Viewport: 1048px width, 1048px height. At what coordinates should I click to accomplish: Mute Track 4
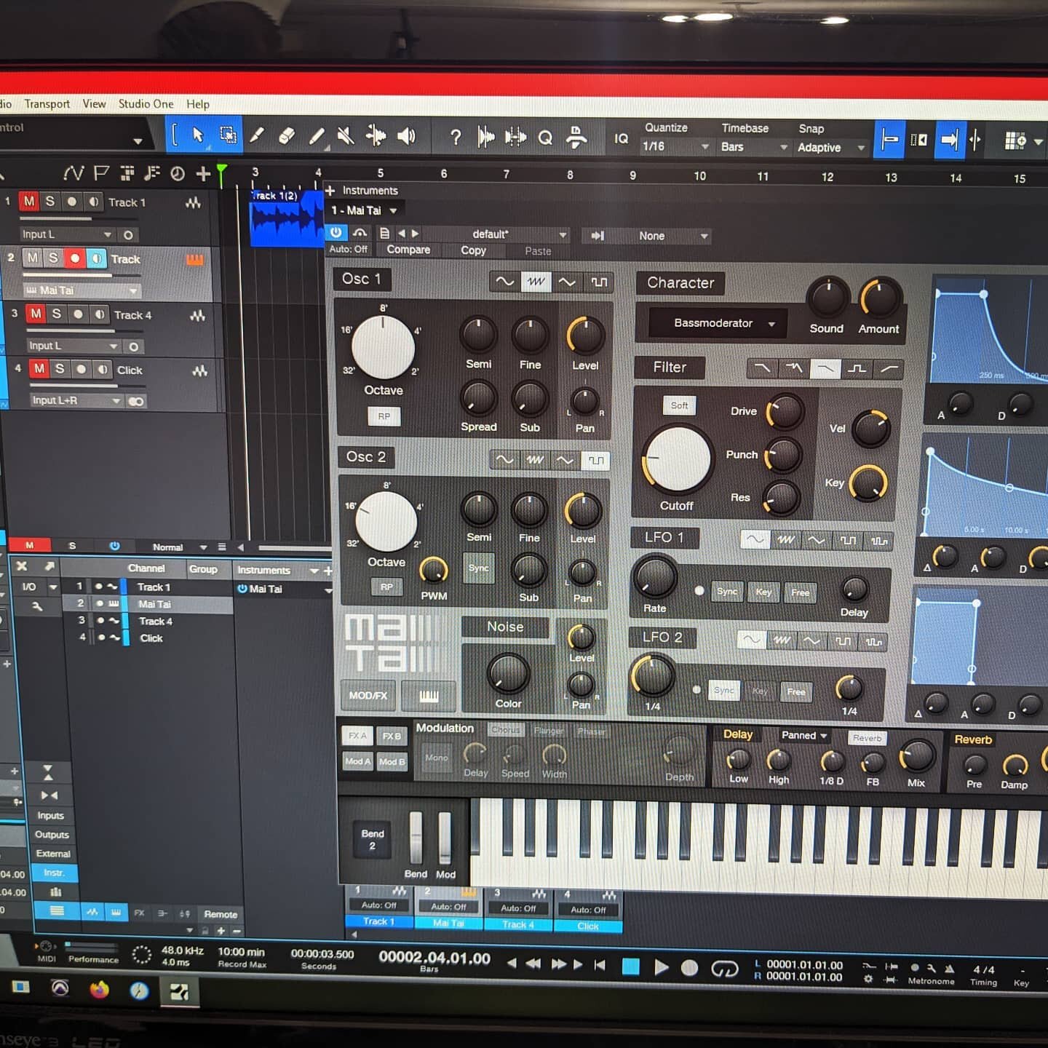36,314
